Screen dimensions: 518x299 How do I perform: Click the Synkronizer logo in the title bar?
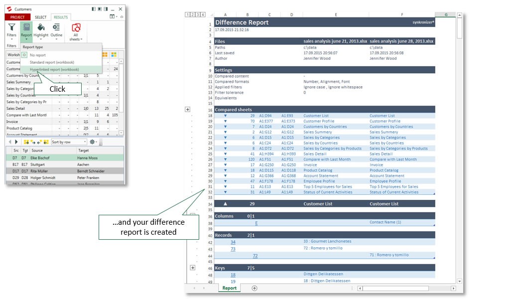point(9,9)
